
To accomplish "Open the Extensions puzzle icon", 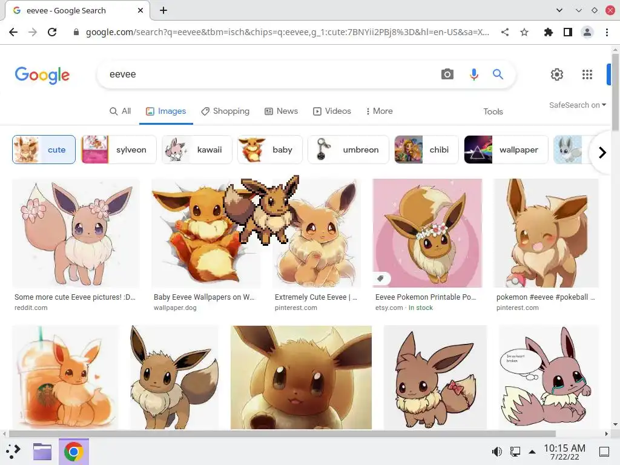I will coord(548,32).
